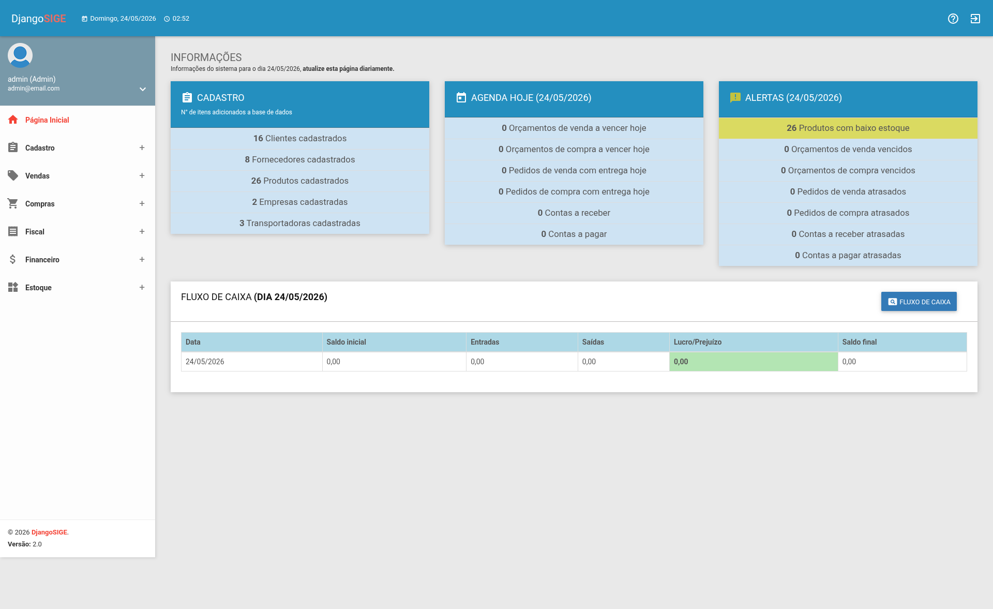
Task: Click the Lucro/Prejuízo column header
Action: coord(754,342)
